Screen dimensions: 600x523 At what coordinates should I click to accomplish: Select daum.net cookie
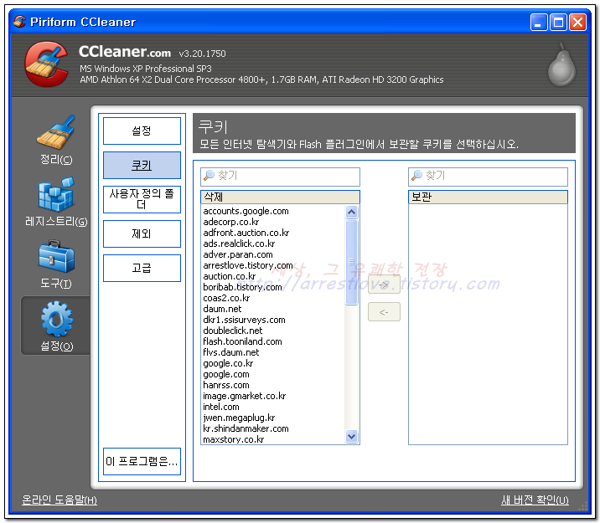tap(222, 309)
